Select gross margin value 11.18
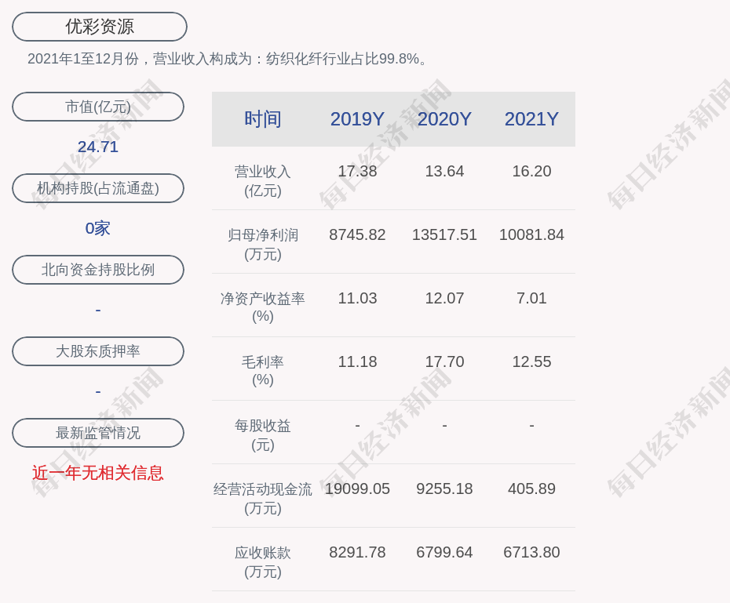This screenshot has width=730, height=603. coord(357,361)
